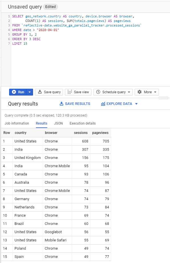
Task: Click the panel resize handle below More
Action: [x=163, y=98]
